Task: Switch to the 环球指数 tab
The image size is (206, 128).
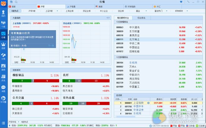Action: (x=138, y=7)
